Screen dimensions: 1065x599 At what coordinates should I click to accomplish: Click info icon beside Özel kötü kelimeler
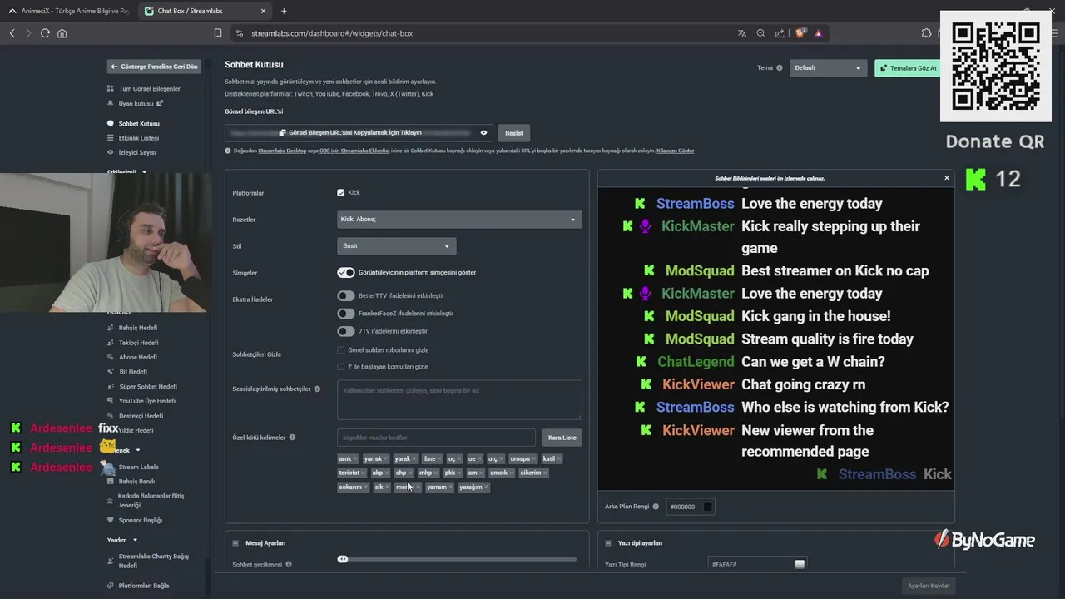292,437
